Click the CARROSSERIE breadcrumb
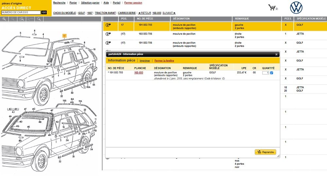Viewport: 327px width, 179px height. click(127, 13)
